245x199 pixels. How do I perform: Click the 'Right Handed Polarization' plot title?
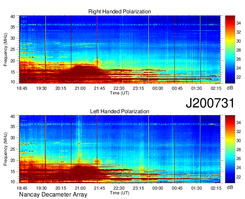coord(120,12)
